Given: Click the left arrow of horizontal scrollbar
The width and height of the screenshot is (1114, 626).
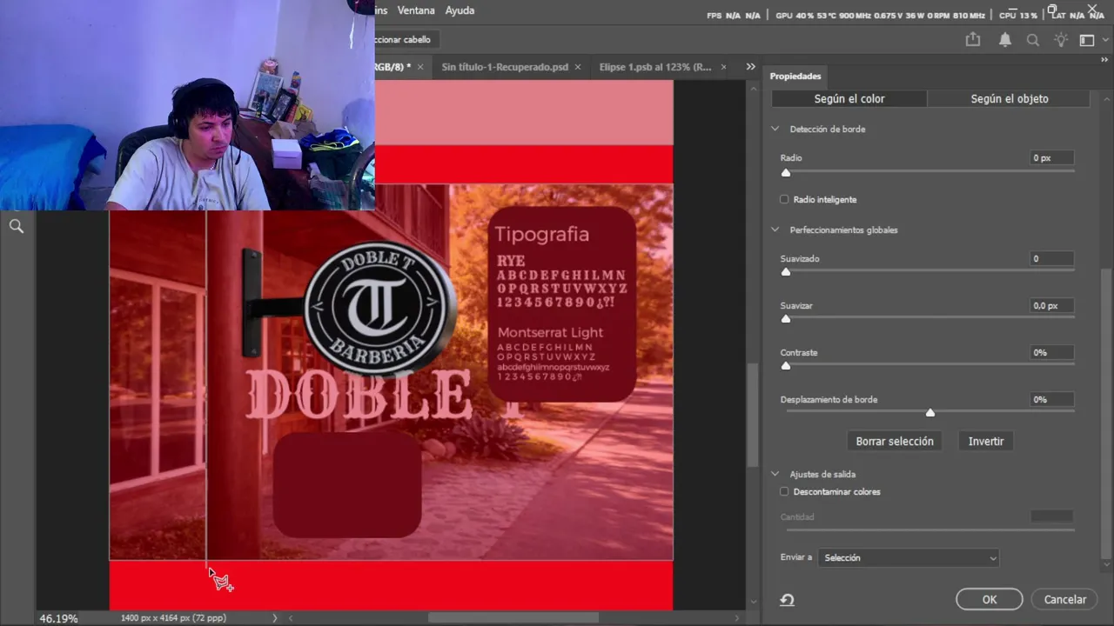Looking at the screenshot, I should point(291,618).
